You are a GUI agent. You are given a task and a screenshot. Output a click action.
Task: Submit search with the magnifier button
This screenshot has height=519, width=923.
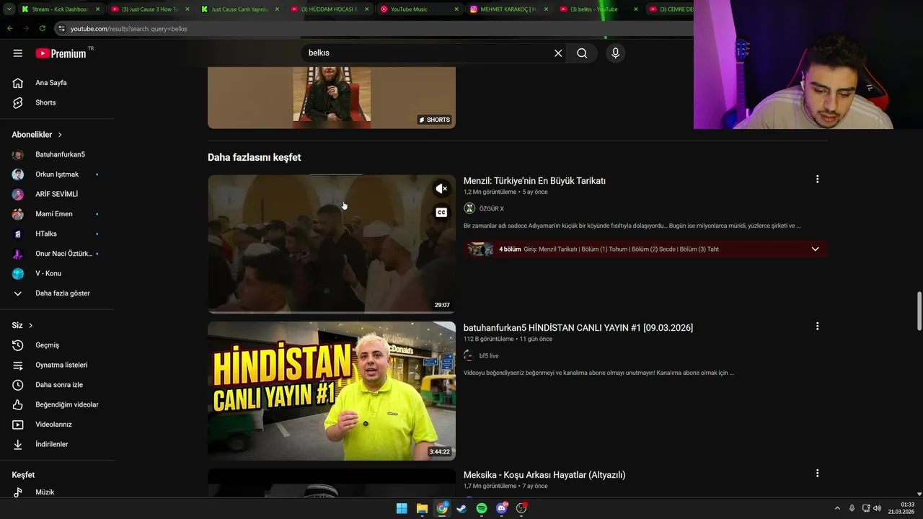pyautogui.click(x=582, y=53)
